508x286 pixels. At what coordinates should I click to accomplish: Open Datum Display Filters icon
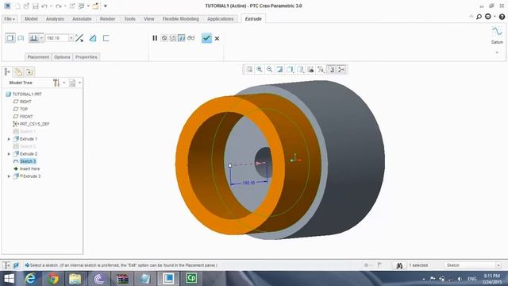[x=321, y=69]
